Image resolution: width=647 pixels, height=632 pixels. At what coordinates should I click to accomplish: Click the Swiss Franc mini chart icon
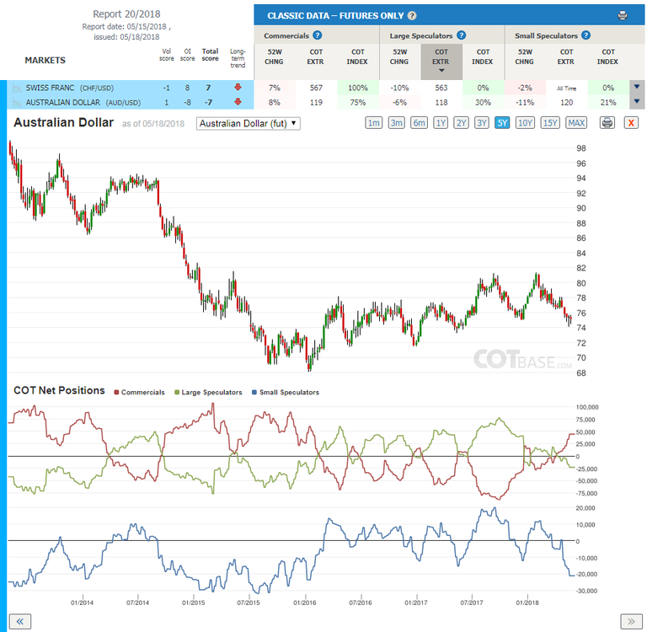tap(17, 88)
